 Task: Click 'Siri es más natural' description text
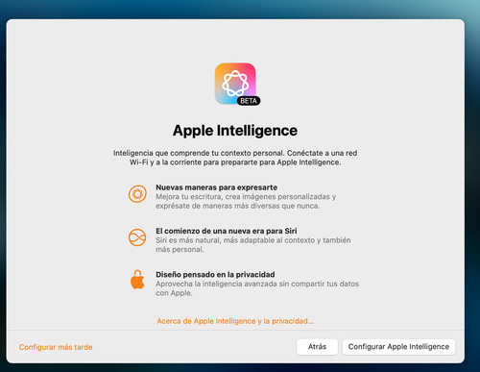[253, 245]
